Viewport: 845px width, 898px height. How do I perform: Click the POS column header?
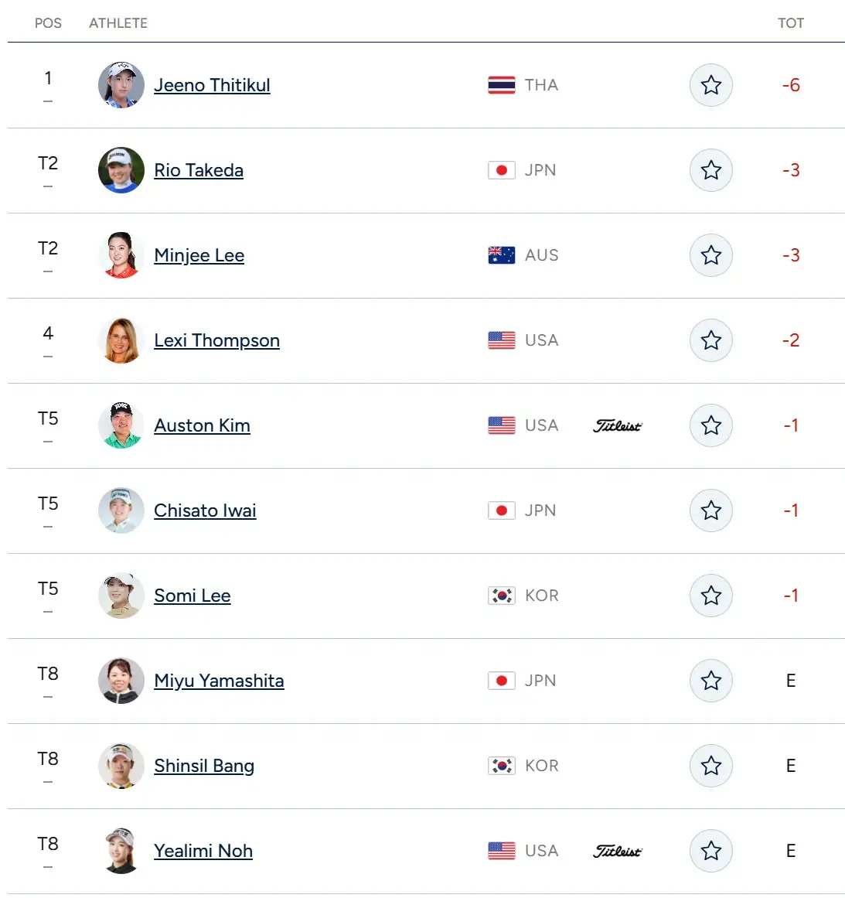[x=48, y=23]
